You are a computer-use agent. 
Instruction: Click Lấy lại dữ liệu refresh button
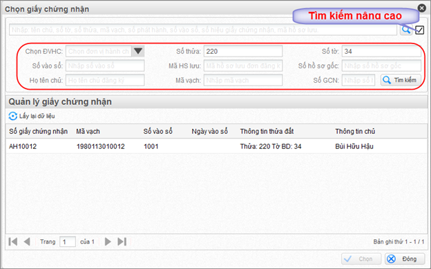coord(32,116)
